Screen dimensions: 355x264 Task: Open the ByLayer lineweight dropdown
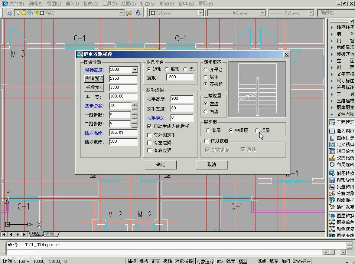311,13
